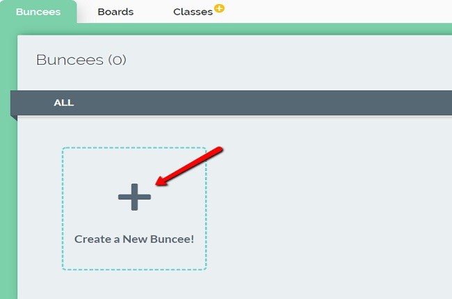Click empty space below the Buncee card
The image size is (452, 299).
tap(134, 285)
